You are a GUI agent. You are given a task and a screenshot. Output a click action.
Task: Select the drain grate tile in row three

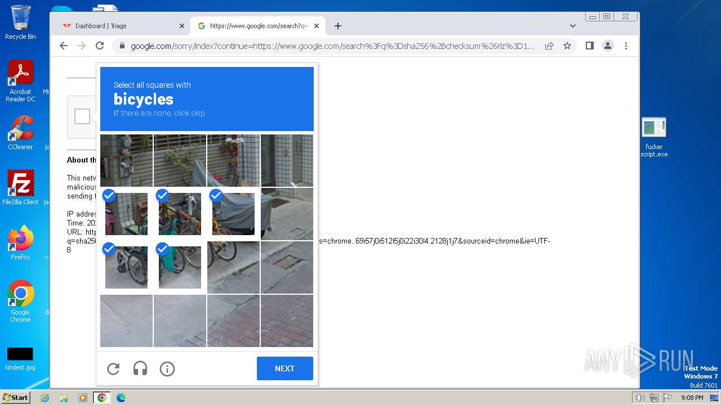click(287, 268)
